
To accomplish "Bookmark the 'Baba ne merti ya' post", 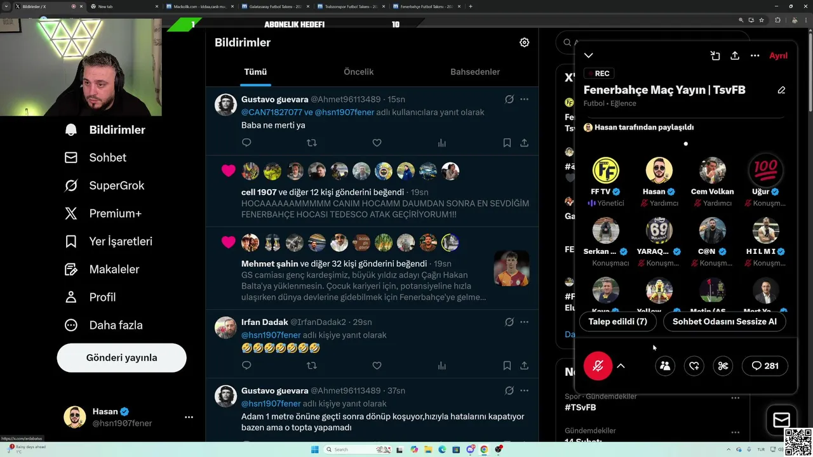I will click(x=507, y=143).
